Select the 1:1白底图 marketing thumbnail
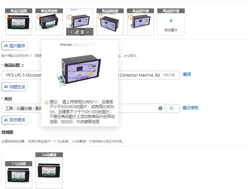Image resolution: width=248 pixels, height=189 pixels. (19, 175)
